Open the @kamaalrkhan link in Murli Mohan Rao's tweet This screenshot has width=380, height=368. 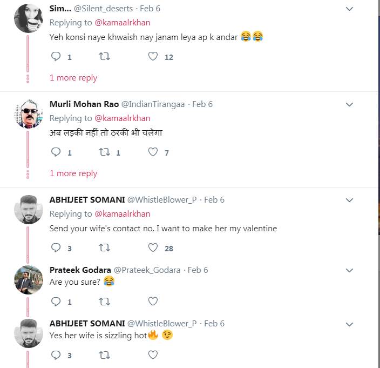123,118
